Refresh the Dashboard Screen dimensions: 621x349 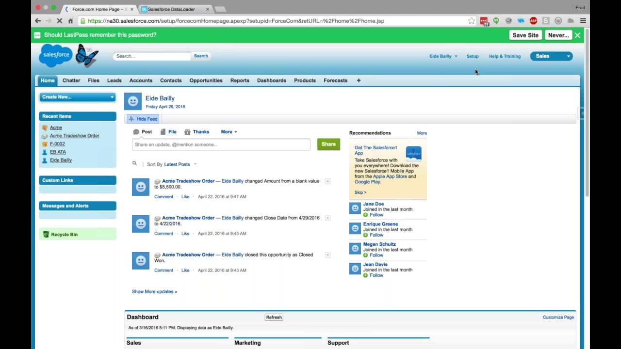274,317
